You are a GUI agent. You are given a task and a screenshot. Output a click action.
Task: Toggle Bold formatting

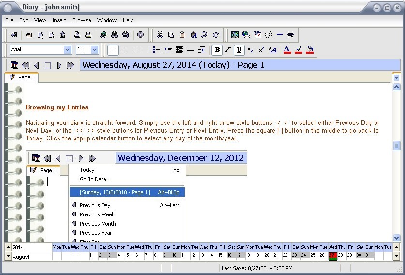pyautogui.click(x=217, y=49)
